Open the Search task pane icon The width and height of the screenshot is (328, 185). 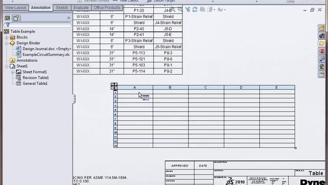click(x=322, y=51)
